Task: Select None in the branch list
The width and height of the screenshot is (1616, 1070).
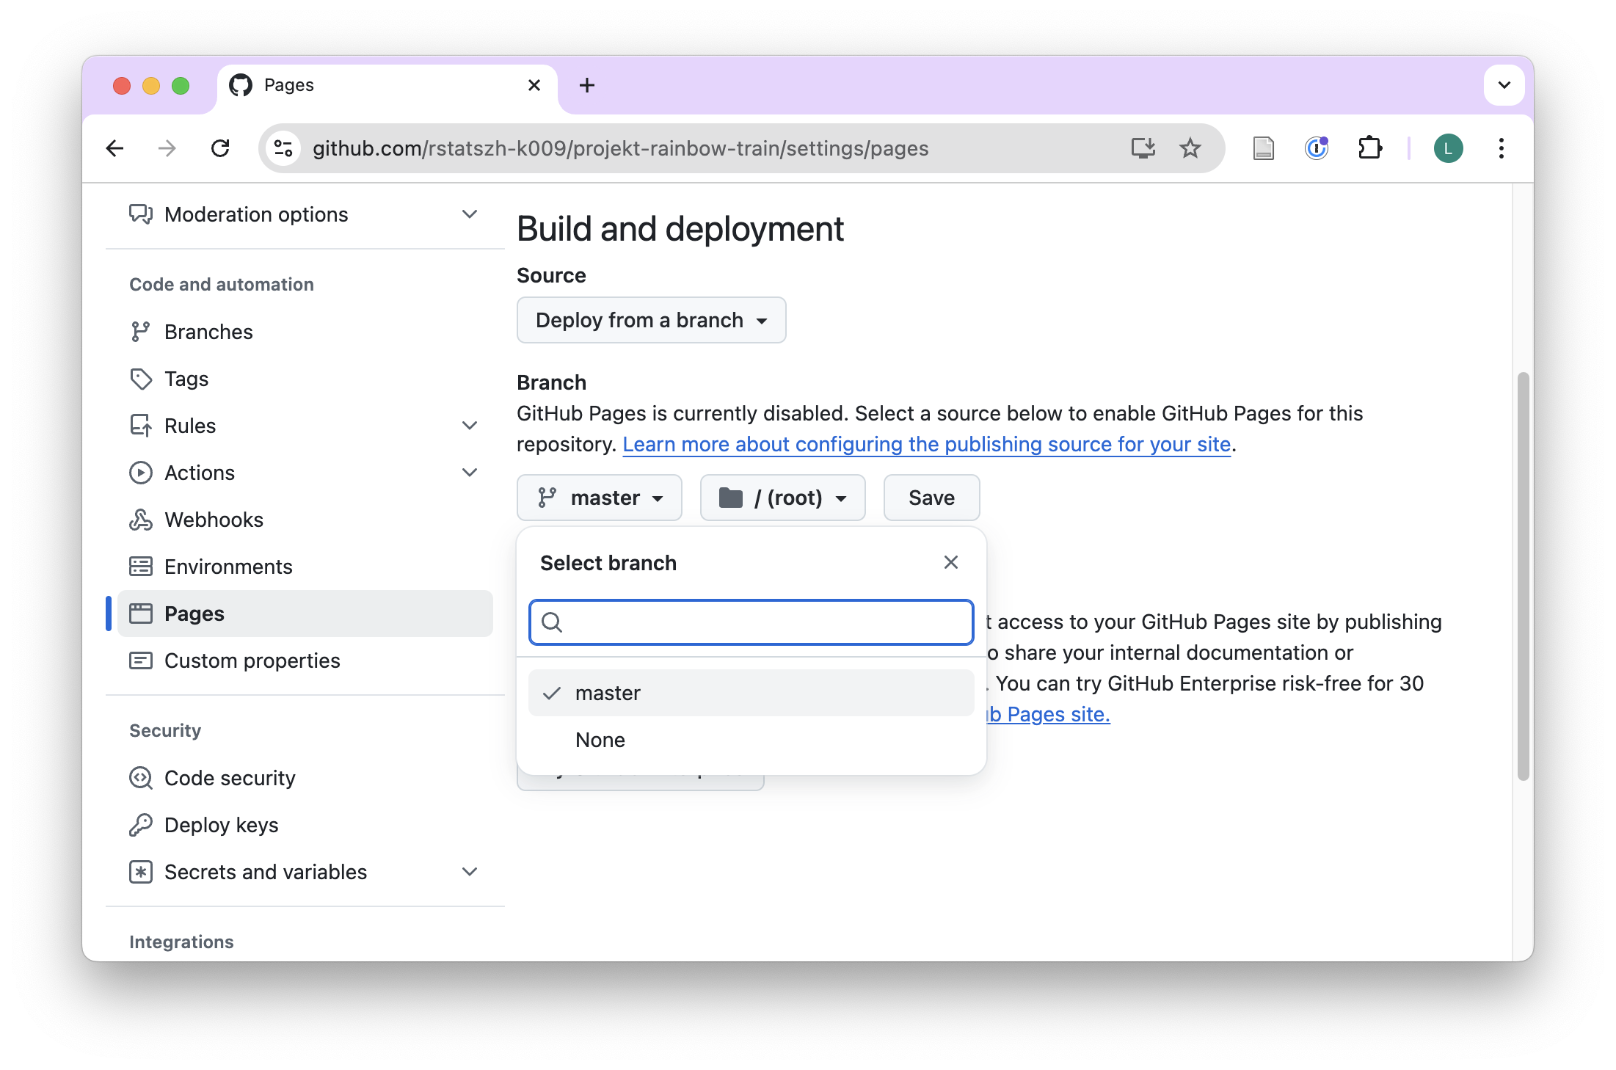Action: click(x=751, y=740)
